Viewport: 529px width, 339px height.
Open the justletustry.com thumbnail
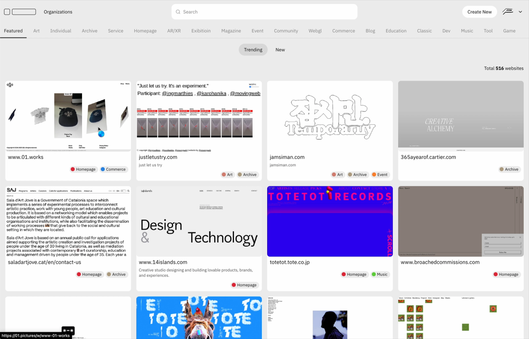(x=199, y=116)
